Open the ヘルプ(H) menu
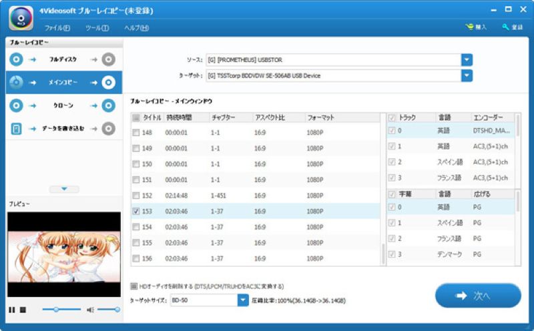Viewport: 534px width, 331px height. pos(136,28)
